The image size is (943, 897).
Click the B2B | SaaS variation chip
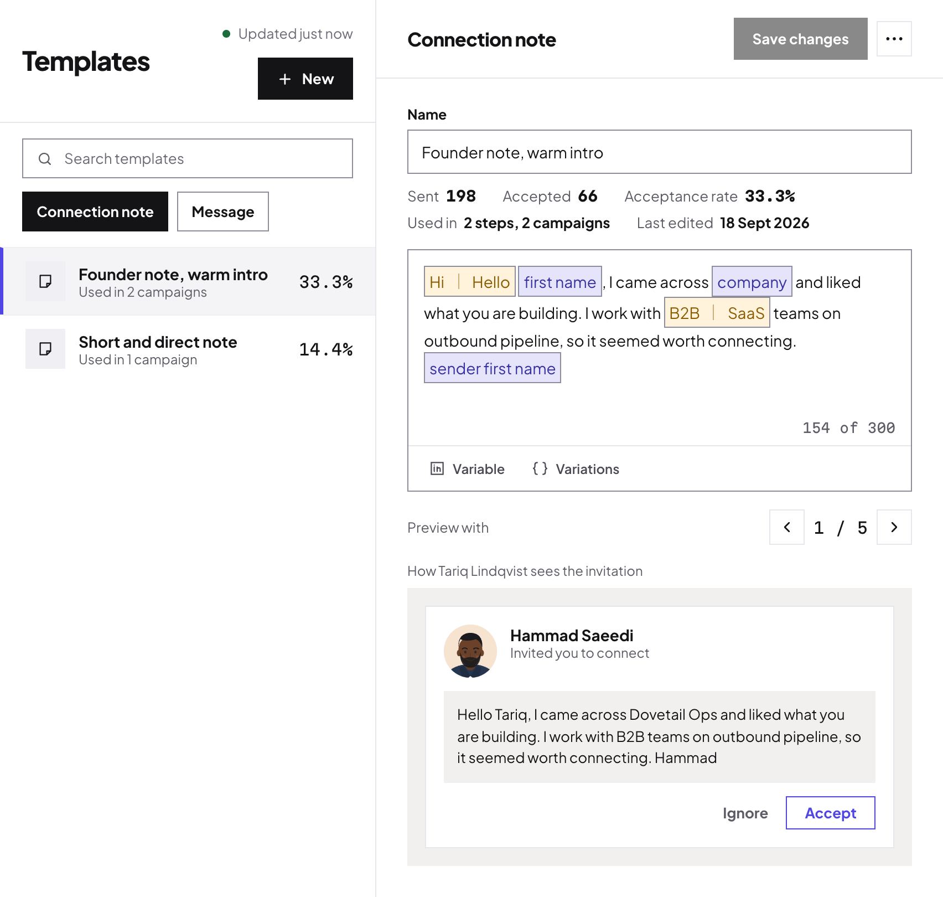[x=717, y=312]
